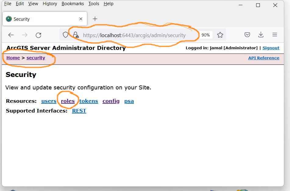Click the padlock warning site info icon
The image size is (290, 191).
(76, 35)
